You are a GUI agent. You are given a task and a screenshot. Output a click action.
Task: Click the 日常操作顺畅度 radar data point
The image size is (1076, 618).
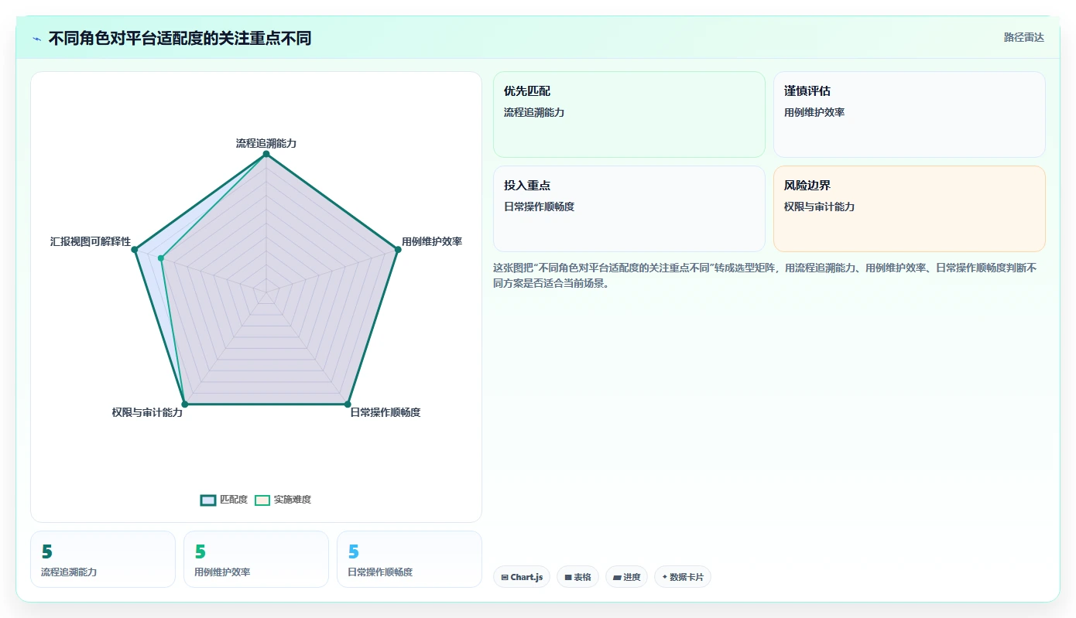click(x=348, y=404)
